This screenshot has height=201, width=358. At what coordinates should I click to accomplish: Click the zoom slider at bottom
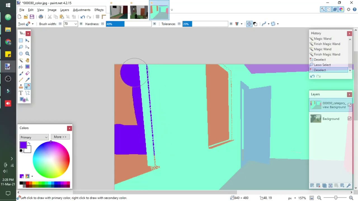(336, 198)
